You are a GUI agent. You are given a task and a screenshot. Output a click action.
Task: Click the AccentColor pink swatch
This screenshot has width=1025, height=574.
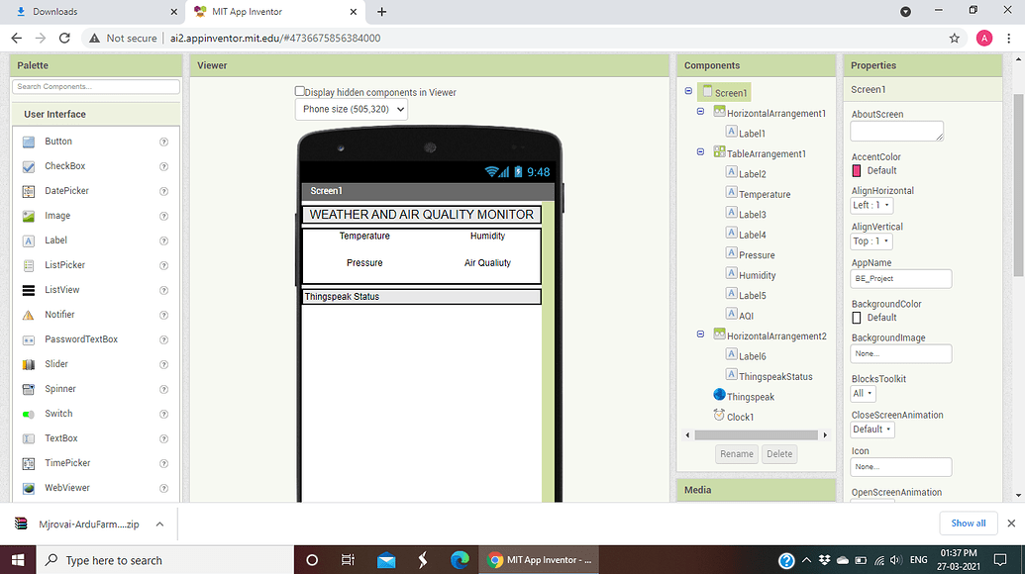coord(857,170)
